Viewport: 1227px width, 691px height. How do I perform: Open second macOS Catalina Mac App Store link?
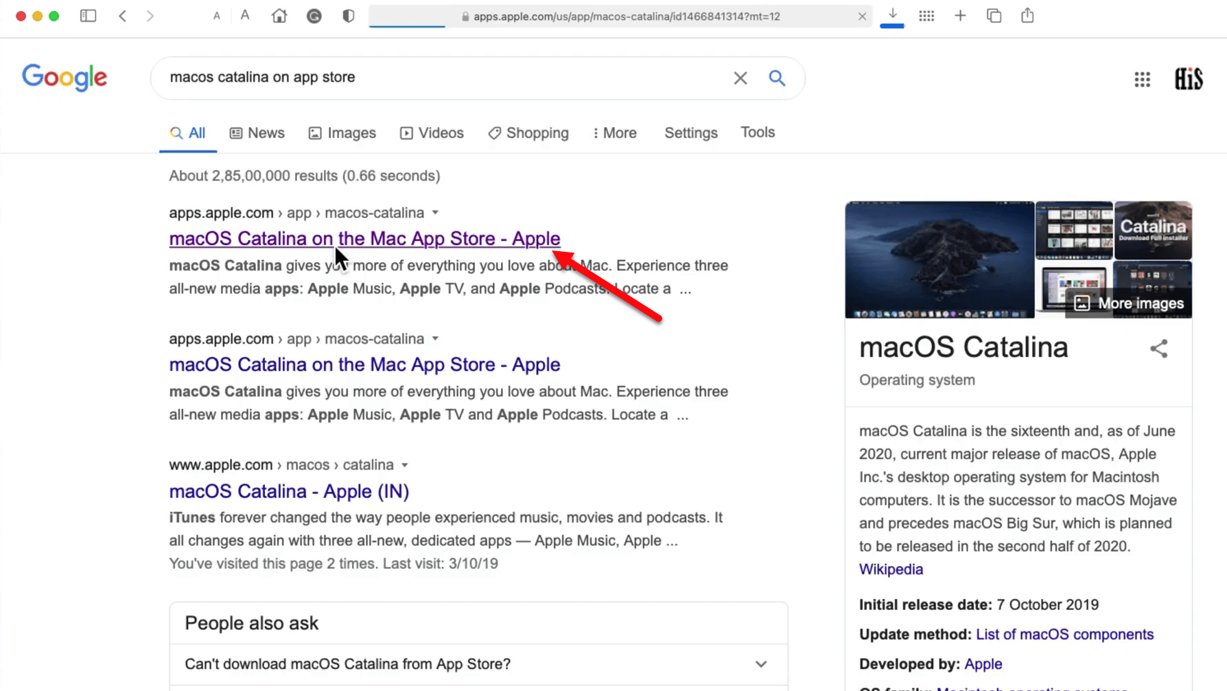click(364, 365)
